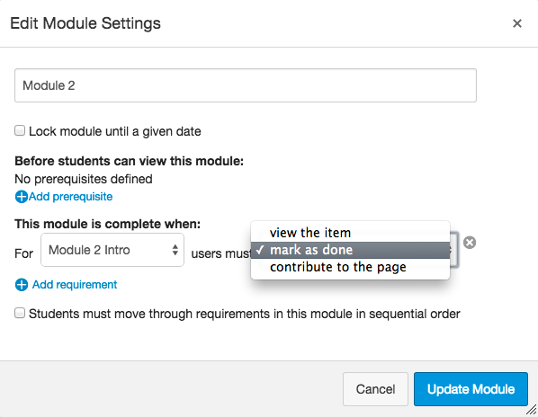This screenshot has height=417, width=538.
Task: Focus the Module 2 name text field
Action: (246, 85)
